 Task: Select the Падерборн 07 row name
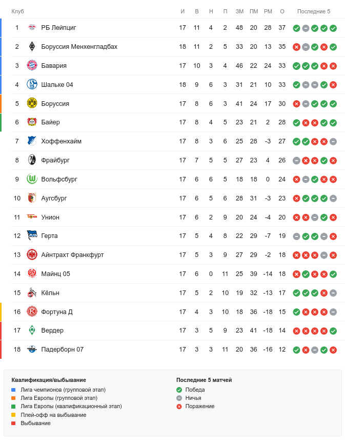(x=63, y=350)
